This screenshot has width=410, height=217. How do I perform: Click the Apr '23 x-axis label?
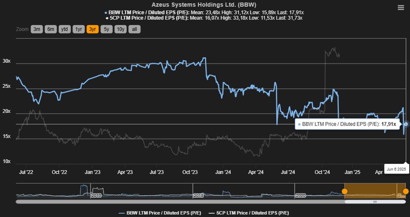[x=125, y=172]
